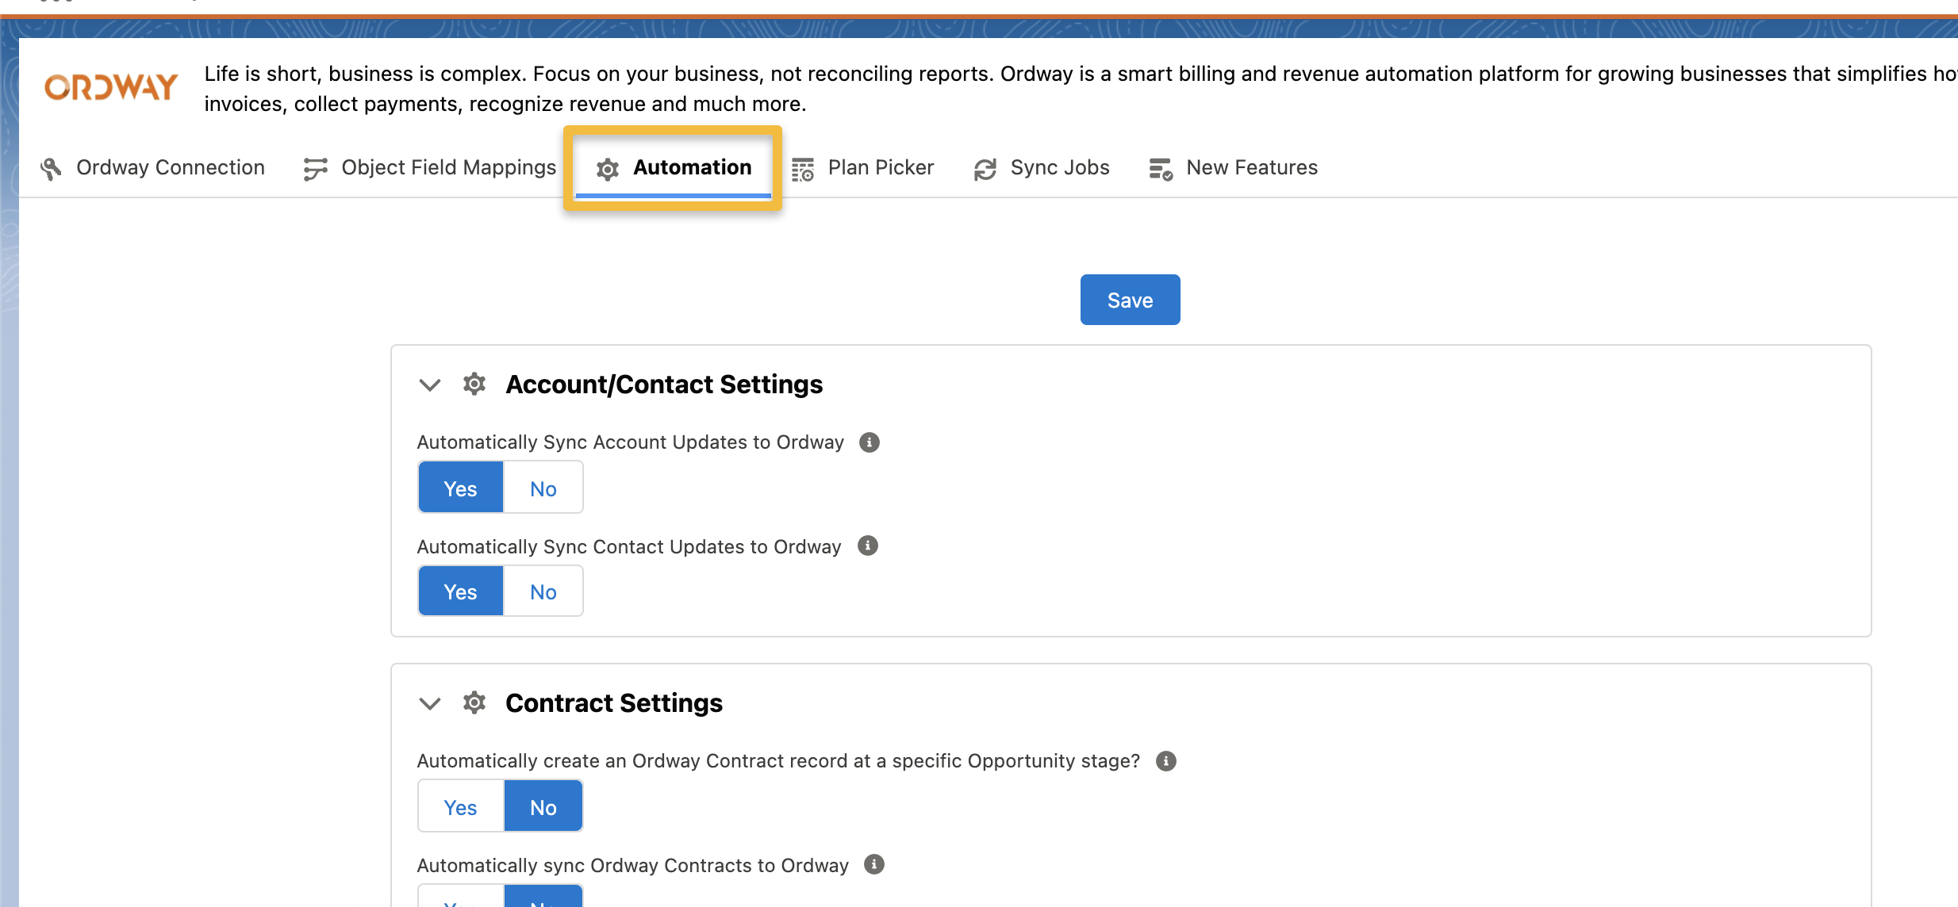
Task: Switch to the Sync Jobs tab
Action: (x=1042, y=168)
